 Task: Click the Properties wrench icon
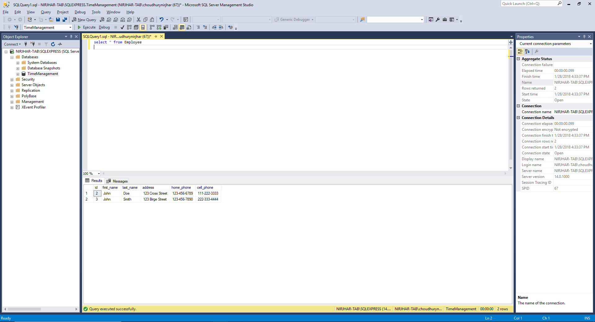438,20
